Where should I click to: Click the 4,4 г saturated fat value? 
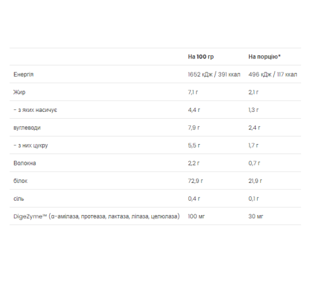(x=194, y=110)
